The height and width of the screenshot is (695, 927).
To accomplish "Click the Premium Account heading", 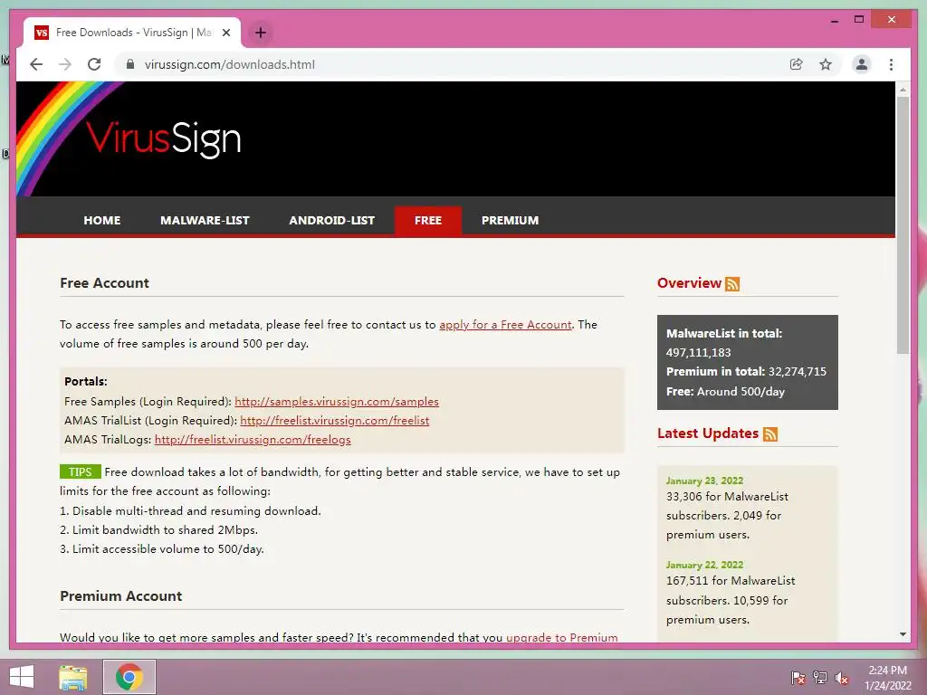I will (120, 595).
